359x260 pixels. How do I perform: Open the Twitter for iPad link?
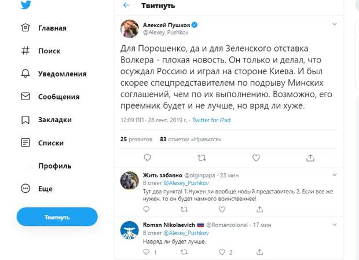[211, 120]
